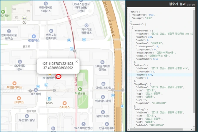Click the 판교로 road label
The width and height of the screenshot is (198, 132).
[26, 46]
